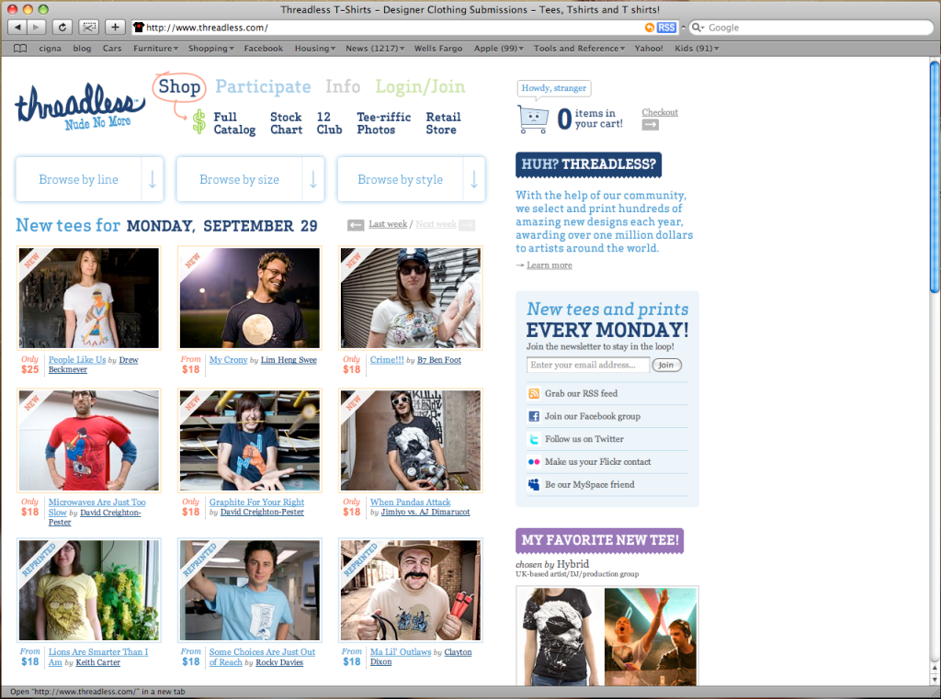Open Stock Chart submenu item
This screenshot has height=699, width=941.
[287, 123]
